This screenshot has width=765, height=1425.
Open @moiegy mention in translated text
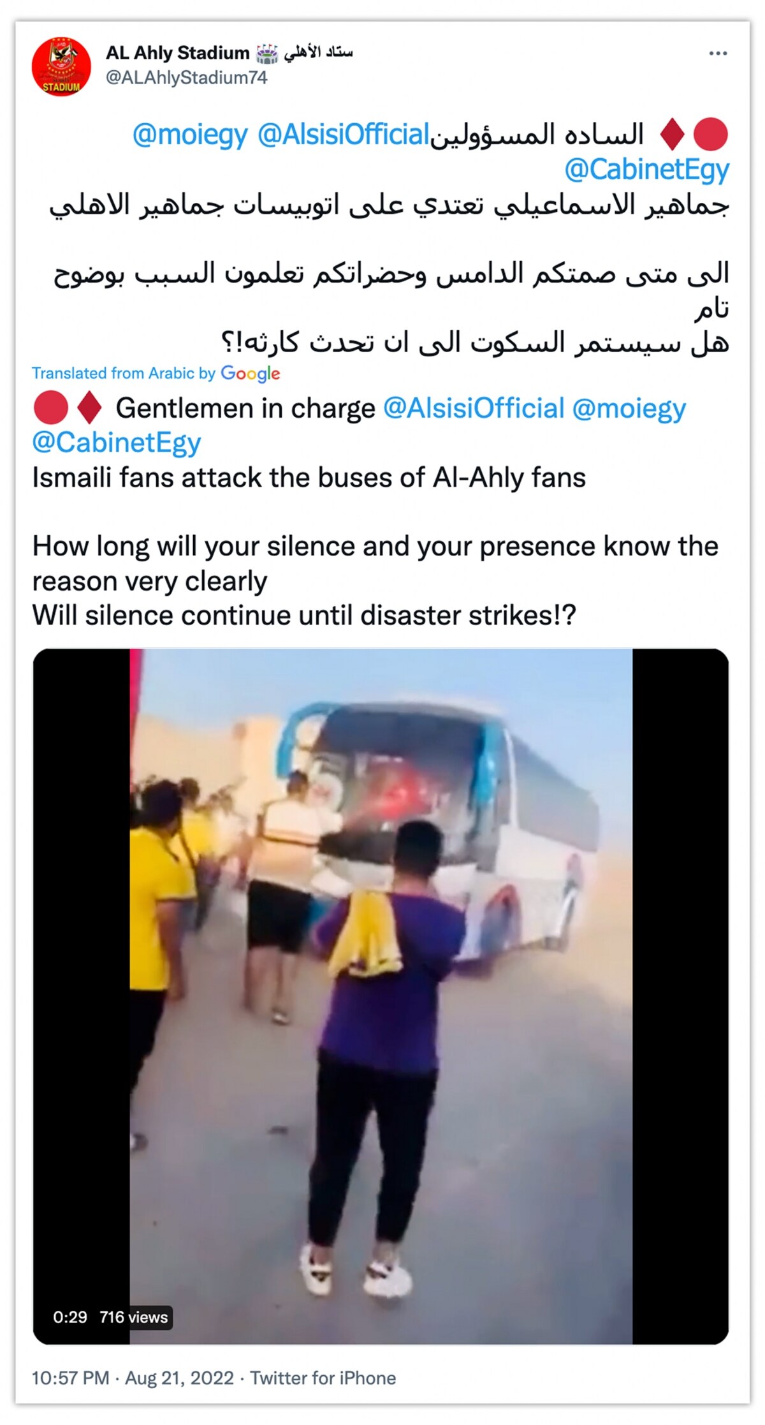coord(629,408)
